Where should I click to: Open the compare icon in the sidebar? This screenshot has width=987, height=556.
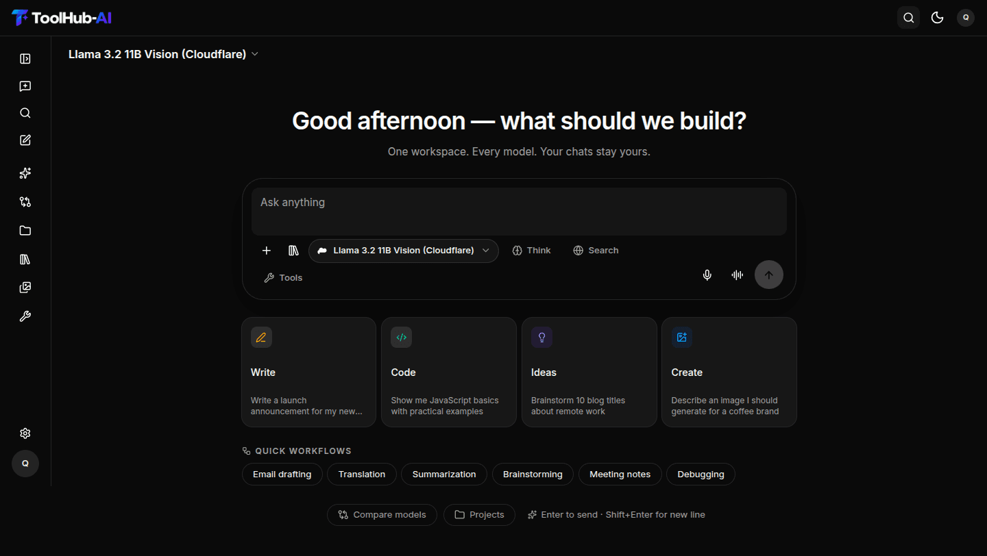click(25, 202)
